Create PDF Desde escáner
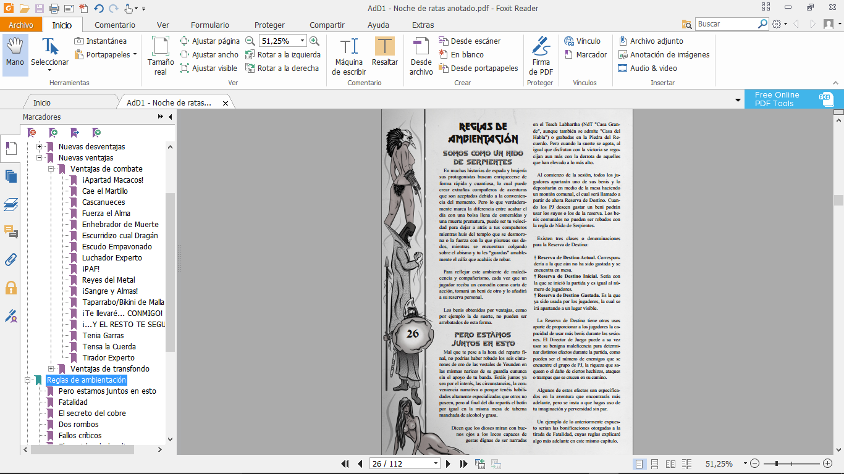 (470, 41)
